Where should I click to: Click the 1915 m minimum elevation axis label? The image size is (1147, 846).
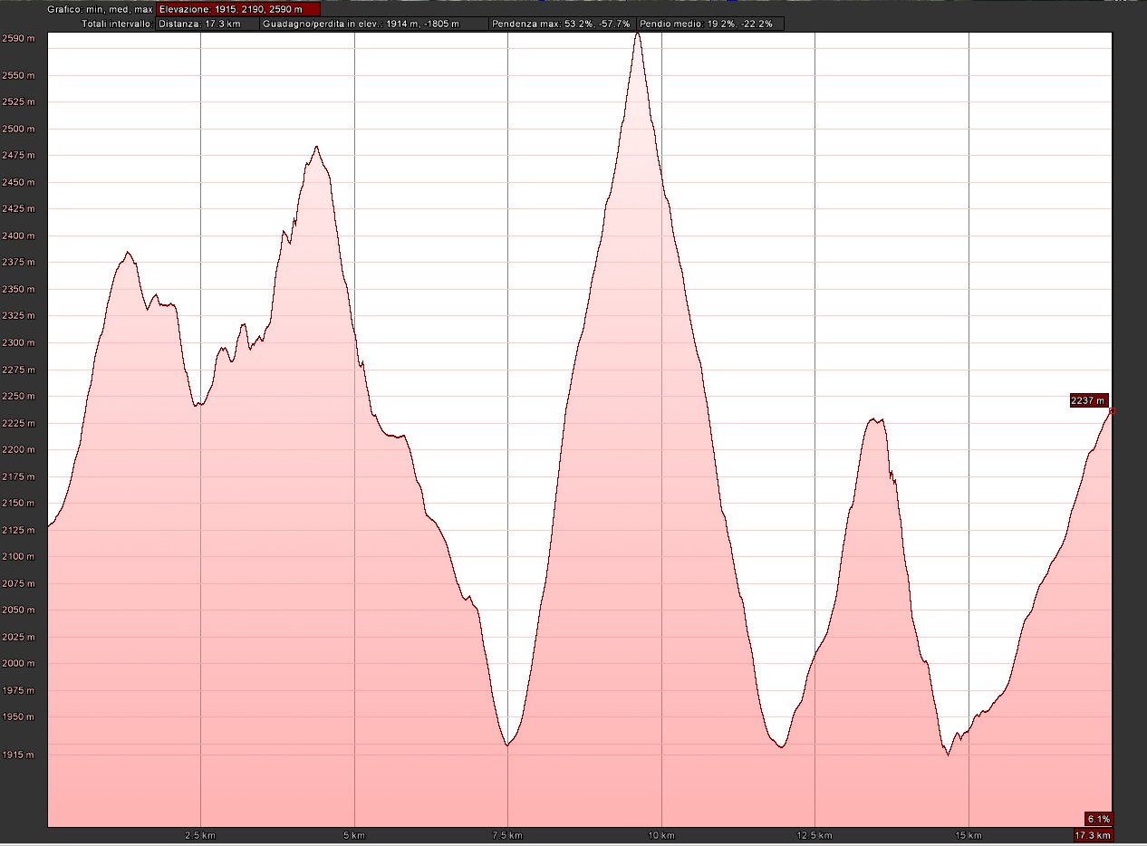[18, 755]
